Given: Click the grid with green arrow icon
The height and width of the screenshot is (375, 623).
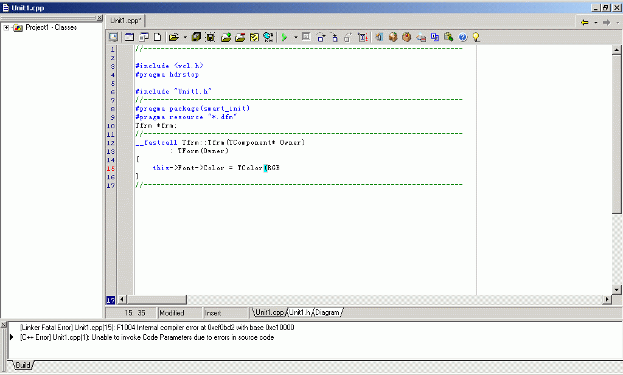Looking at the screenshot, I should click(448, 37).
